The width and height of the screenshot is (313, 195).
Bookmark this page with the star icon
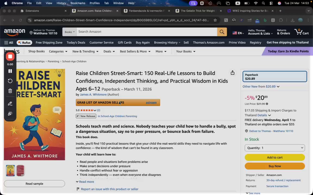tap(215, 20)
